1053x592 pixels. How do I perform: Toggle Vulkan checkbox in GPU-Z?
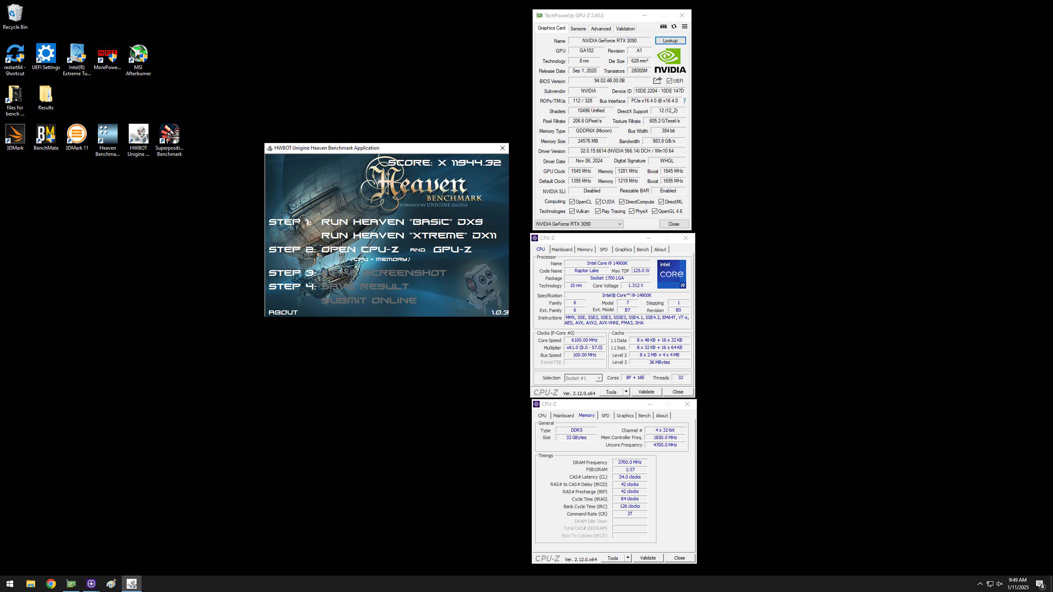(572, 211)
